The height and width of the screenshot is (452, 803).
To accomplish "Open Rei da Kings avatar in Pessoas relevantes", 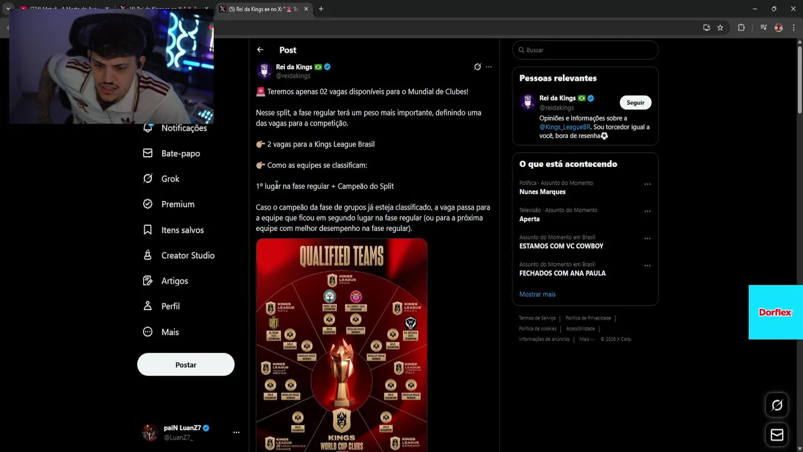I will tap(528, 102).
